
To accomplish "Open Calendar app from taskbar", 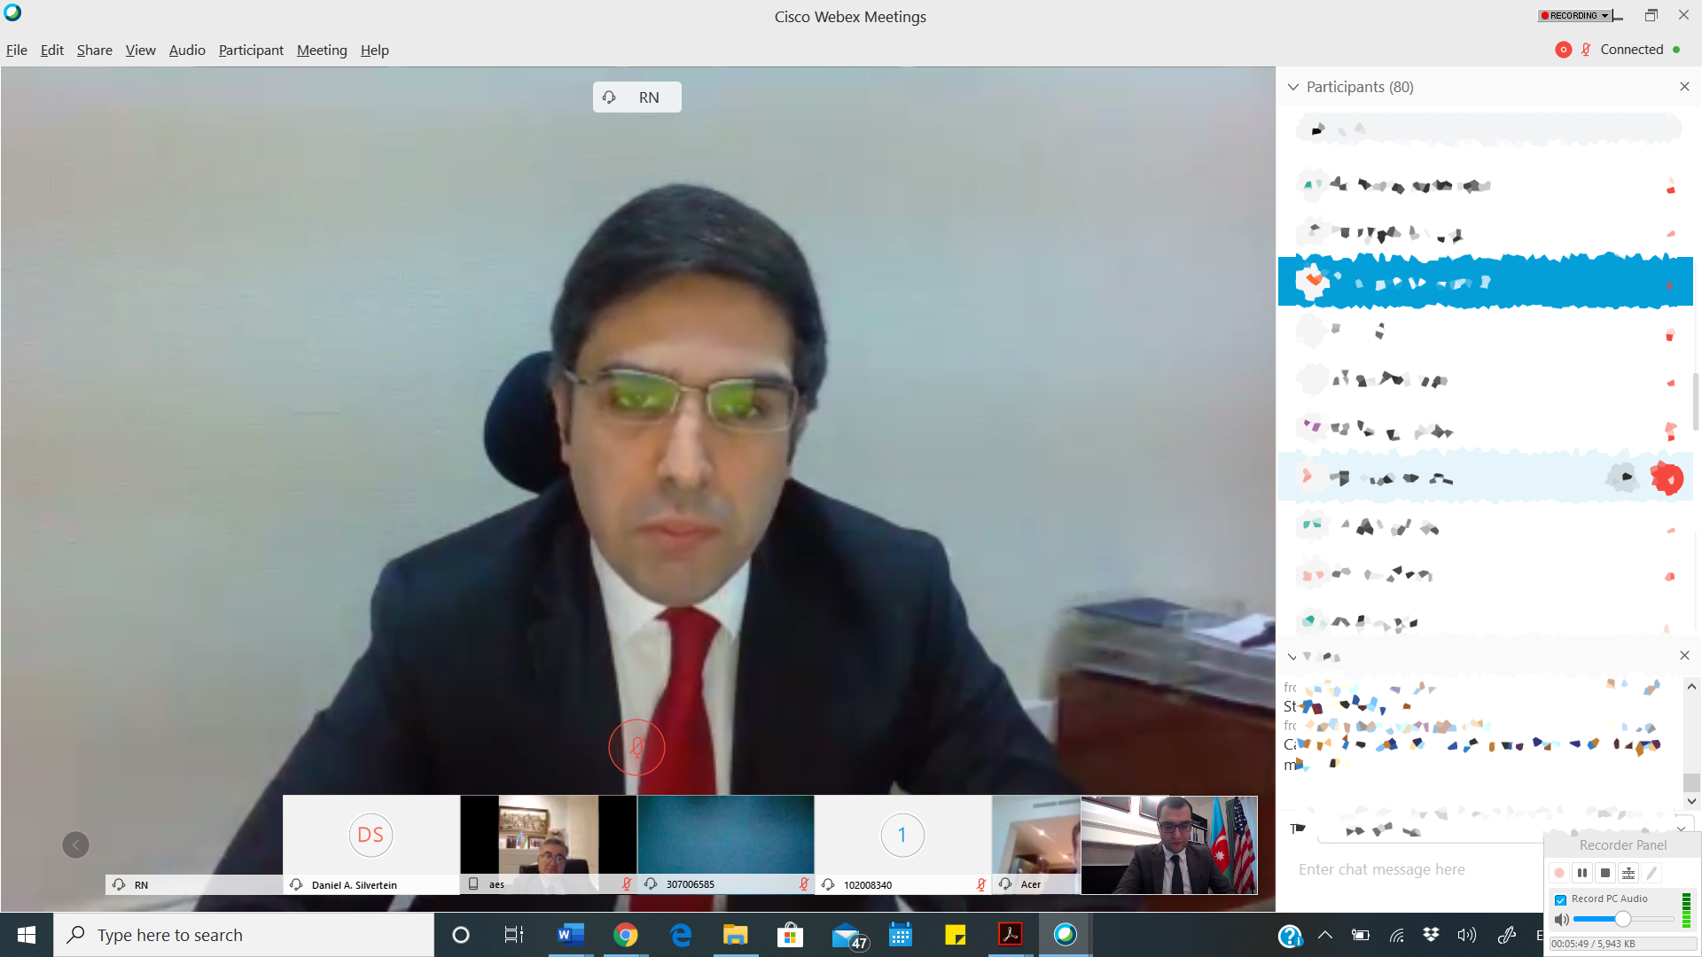I will tap(901, 935).
